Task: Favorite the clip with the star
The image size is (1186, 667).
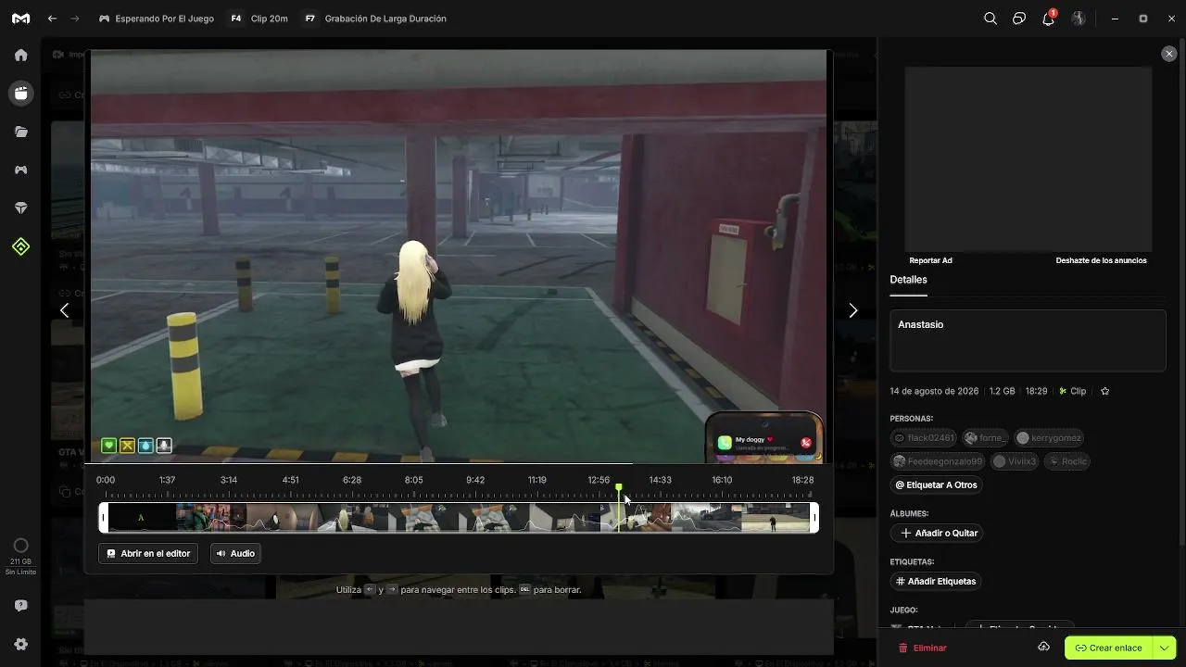Action: point(1104,391)
